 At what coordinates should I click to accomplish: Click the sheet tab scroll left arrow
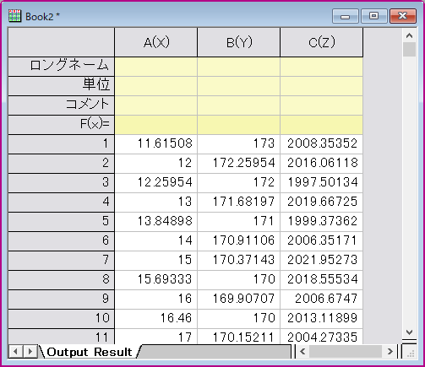(15, 352)
